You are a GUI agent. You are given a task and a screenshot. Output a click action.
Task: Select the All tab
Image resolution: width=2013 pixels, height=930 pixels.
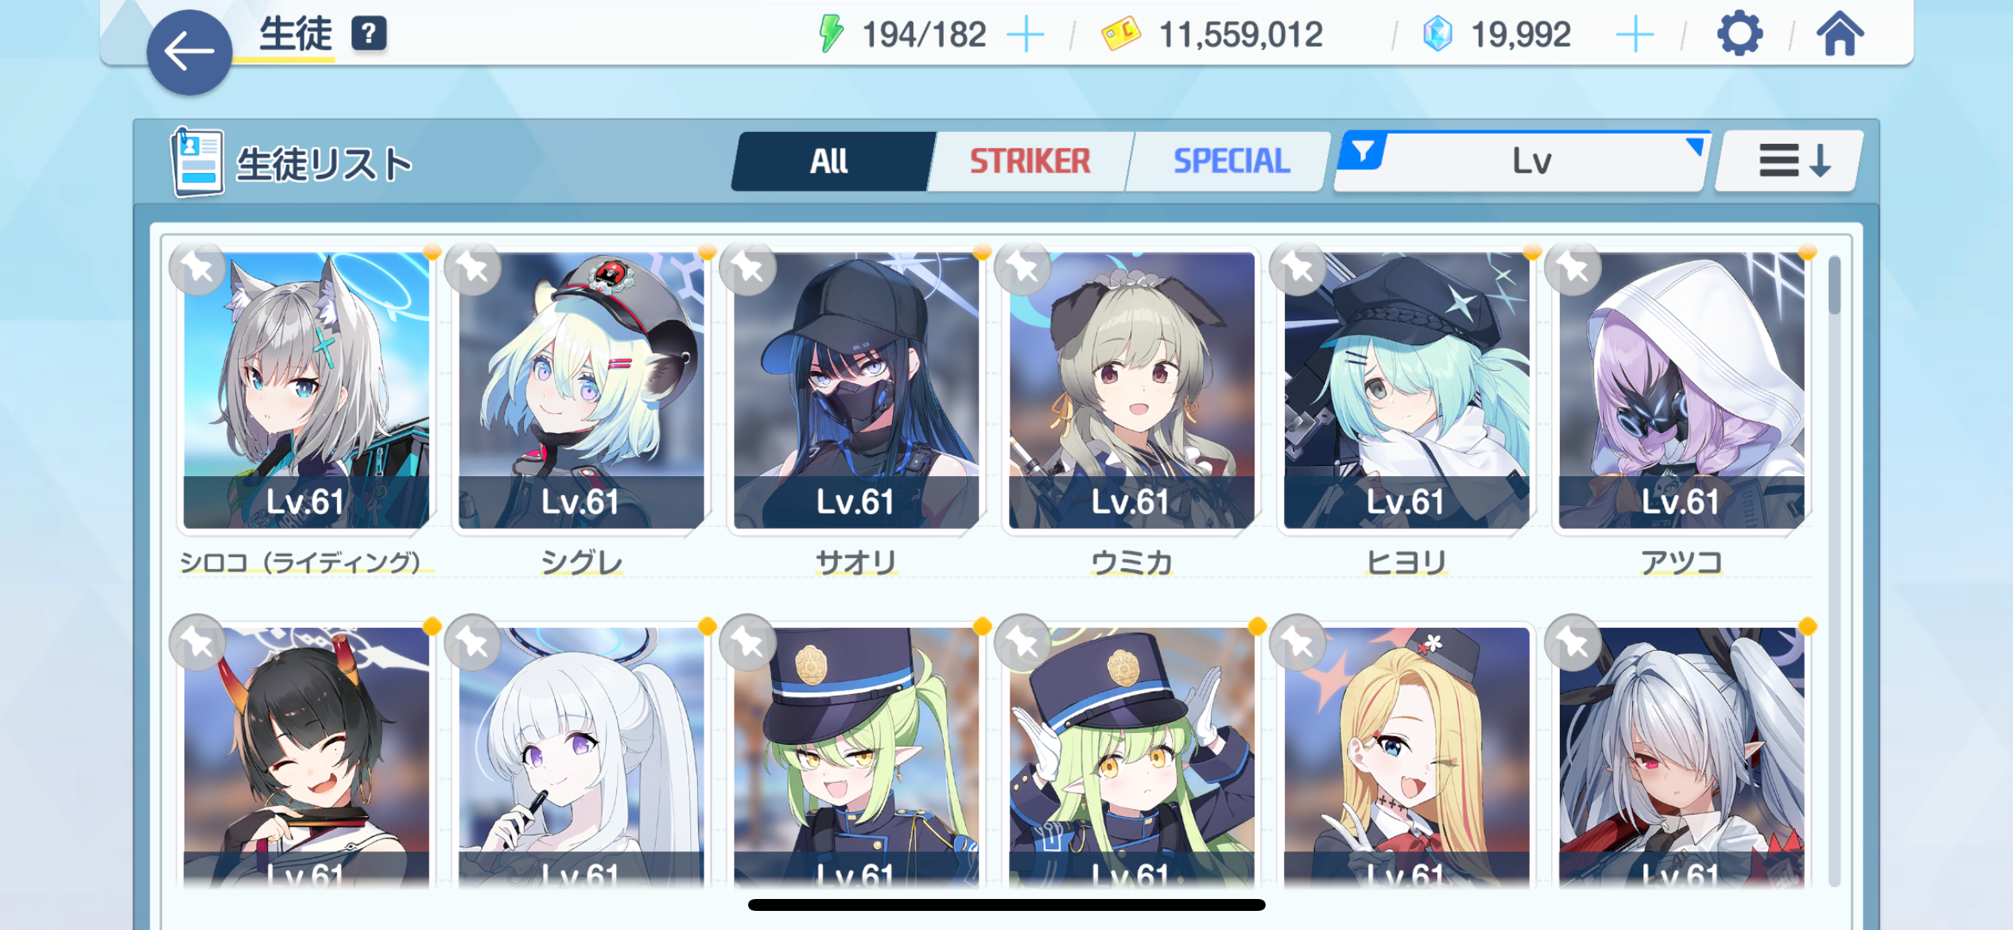(x=829, y=161)
